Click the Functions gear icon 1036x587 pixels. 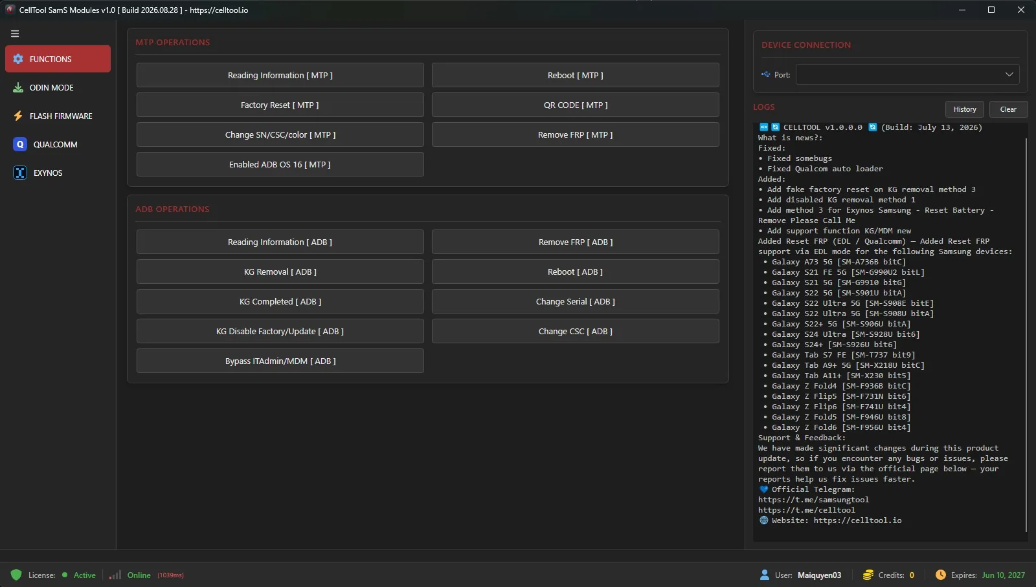(18, 59)
